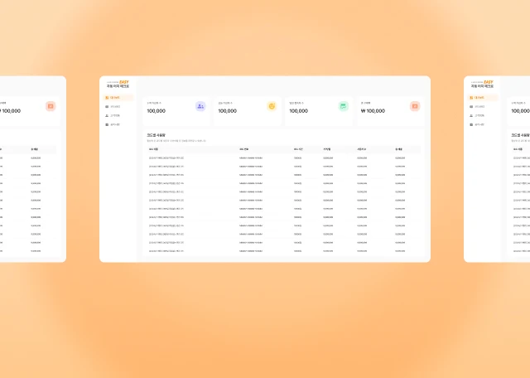Image resolution: width=530 pixels, height=378 pixels.
Task: Open the card icon item in center sidebar
Action: (x=113, y=107)
